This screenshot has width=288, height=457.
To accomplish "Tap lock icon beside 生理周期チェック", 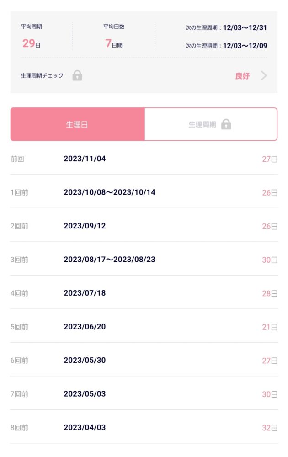I will click(77, 75).
